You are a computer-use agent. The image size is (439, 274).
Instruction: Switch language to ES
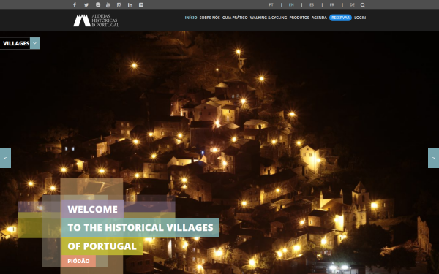312,5
